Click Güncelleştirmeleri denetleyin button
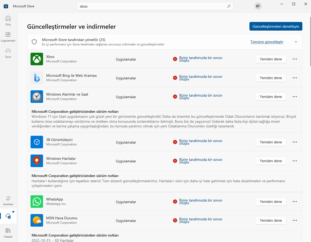311x242 pixels. click(x=276, y=26)
